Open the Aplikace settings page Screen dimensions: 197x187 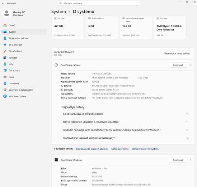(x=13, y=58)
